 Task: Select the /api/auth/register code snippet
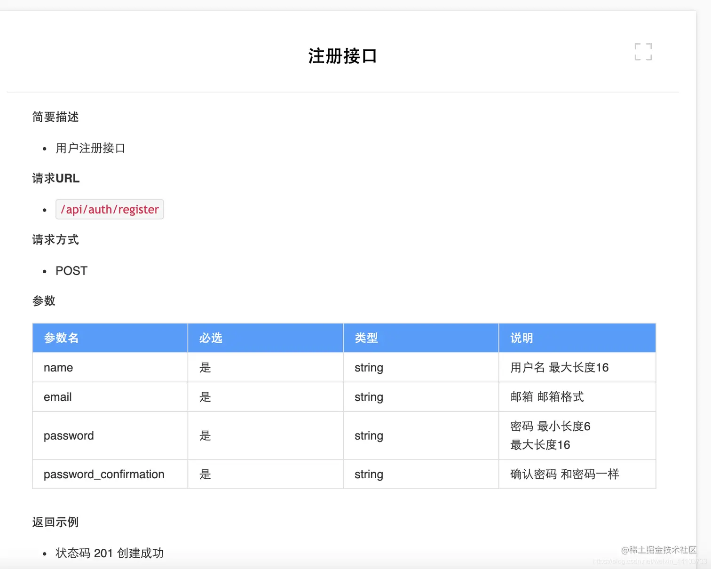coord(110,209)
